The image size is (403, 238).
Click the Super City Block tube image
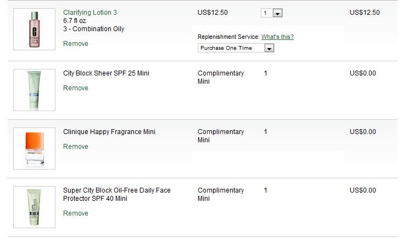point(34,207)
